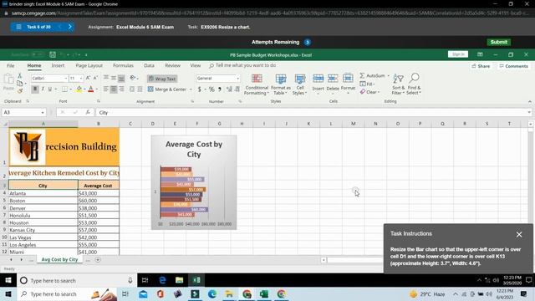The image size is (535, 301).
Task: Click the Sign in button
Action: click(x=458, y=54)
